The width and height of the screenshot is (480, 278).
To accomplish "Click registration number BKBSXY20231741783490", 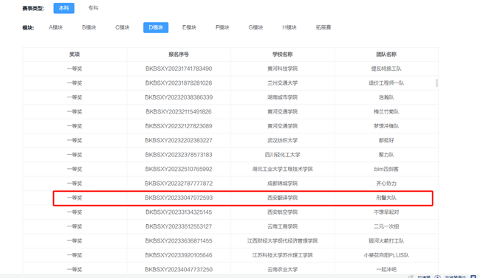I will click(179, 69).
